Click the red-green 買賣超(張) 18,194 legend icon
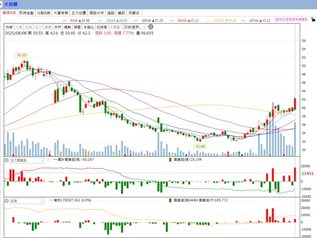317x238 pixels. click(x=170, y=160)
